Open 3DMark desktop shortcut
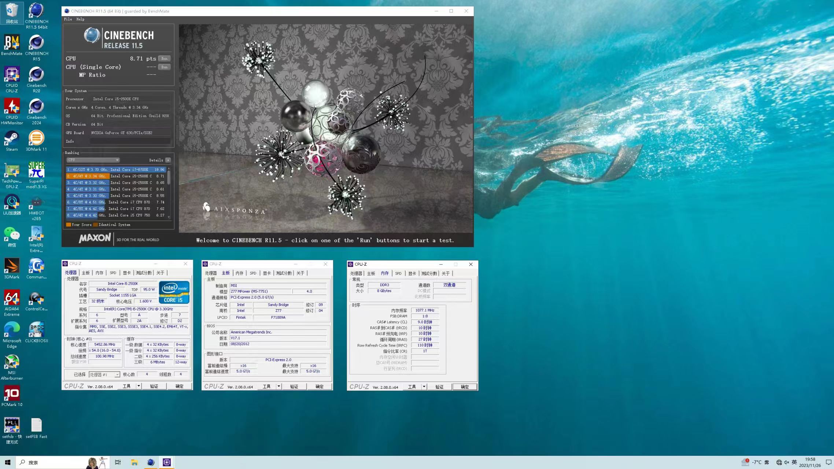The height and width of the screenshot is (469, 834). [12, 269]
